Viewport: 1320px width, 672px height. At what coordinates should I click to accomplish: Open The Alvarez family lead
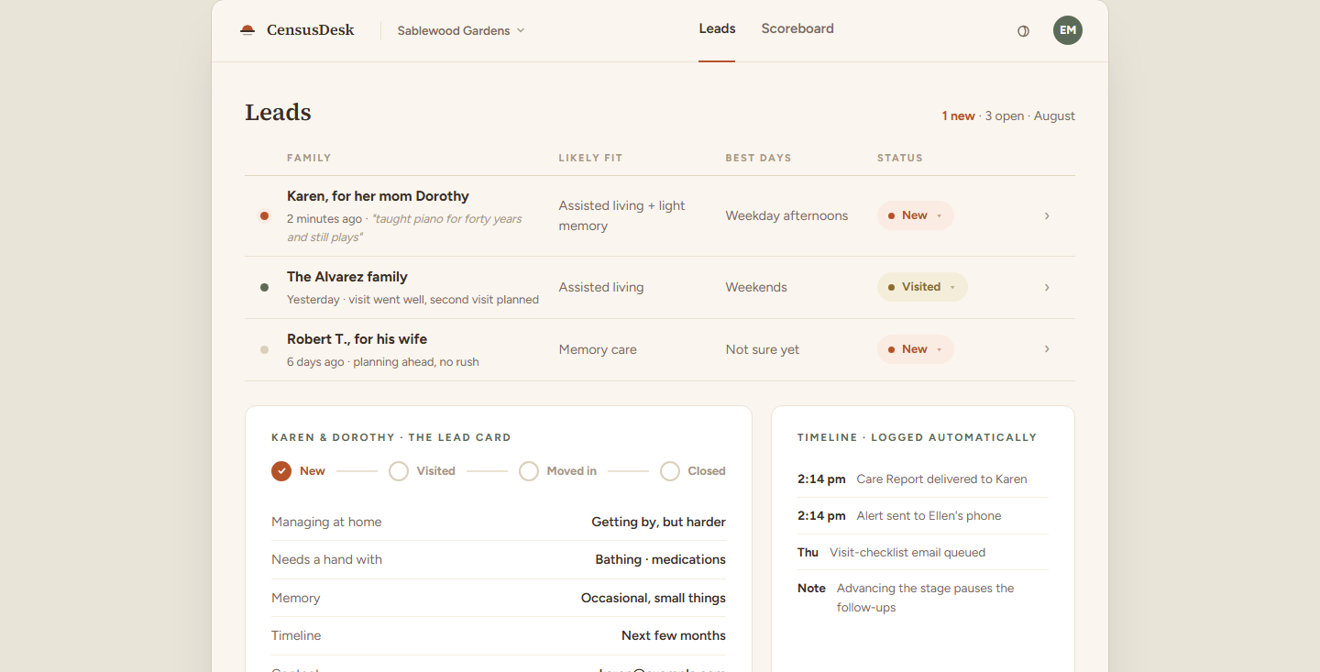pos(347,277)
